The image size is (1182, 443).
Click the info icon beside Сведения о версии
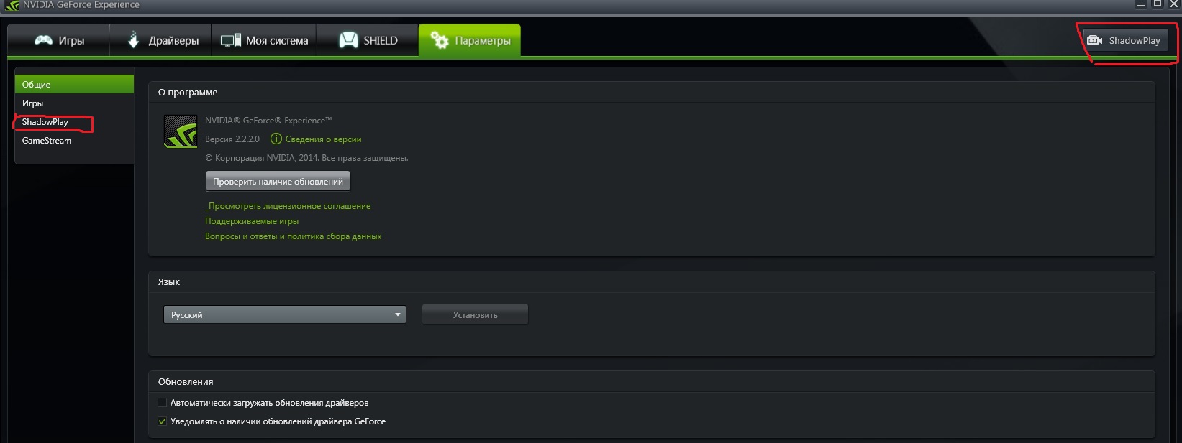click(x=276, y=139)
